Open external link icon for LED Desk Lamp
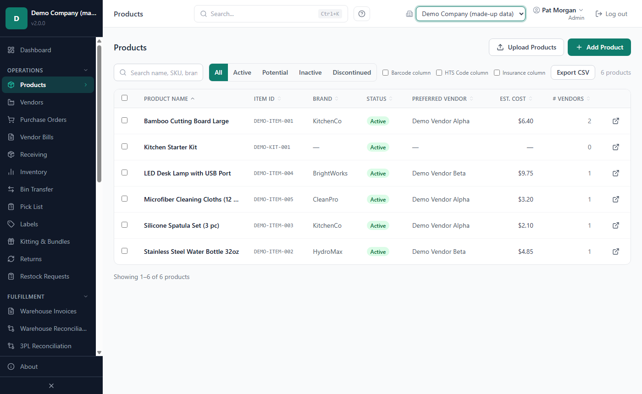 (x=616, y=173)
